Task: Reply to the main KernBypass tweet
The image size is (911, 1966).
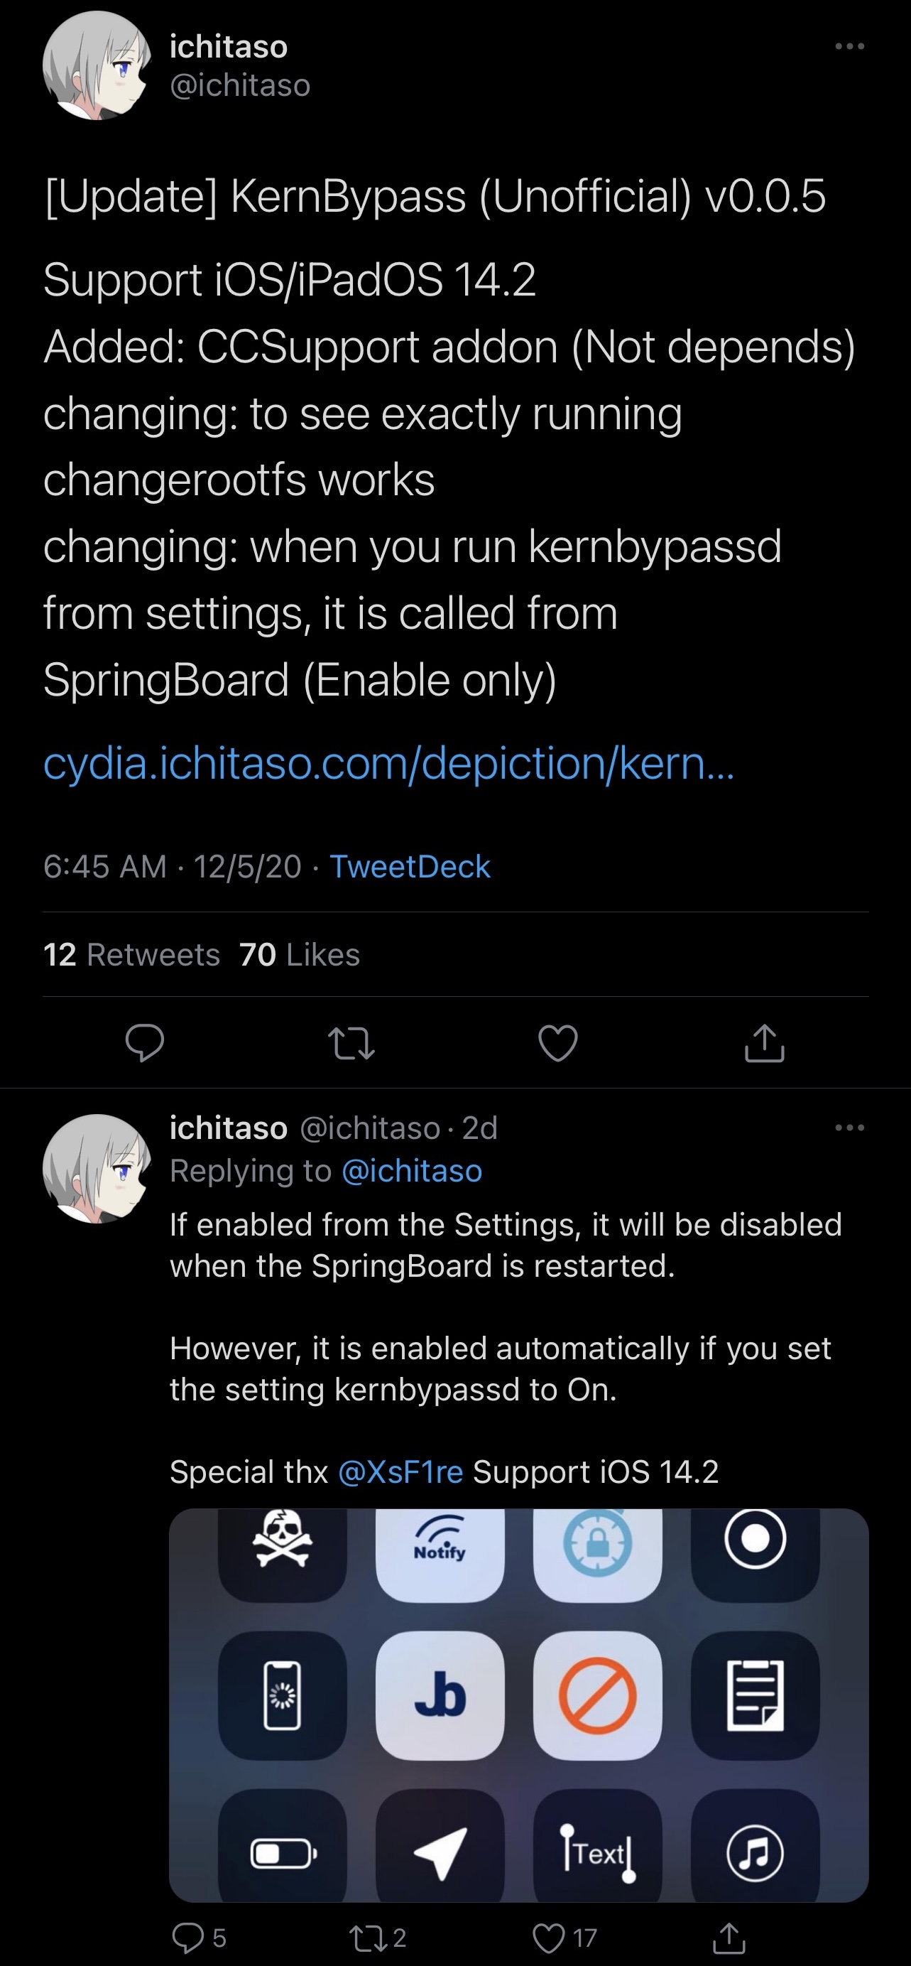Action: [144, 1042]
